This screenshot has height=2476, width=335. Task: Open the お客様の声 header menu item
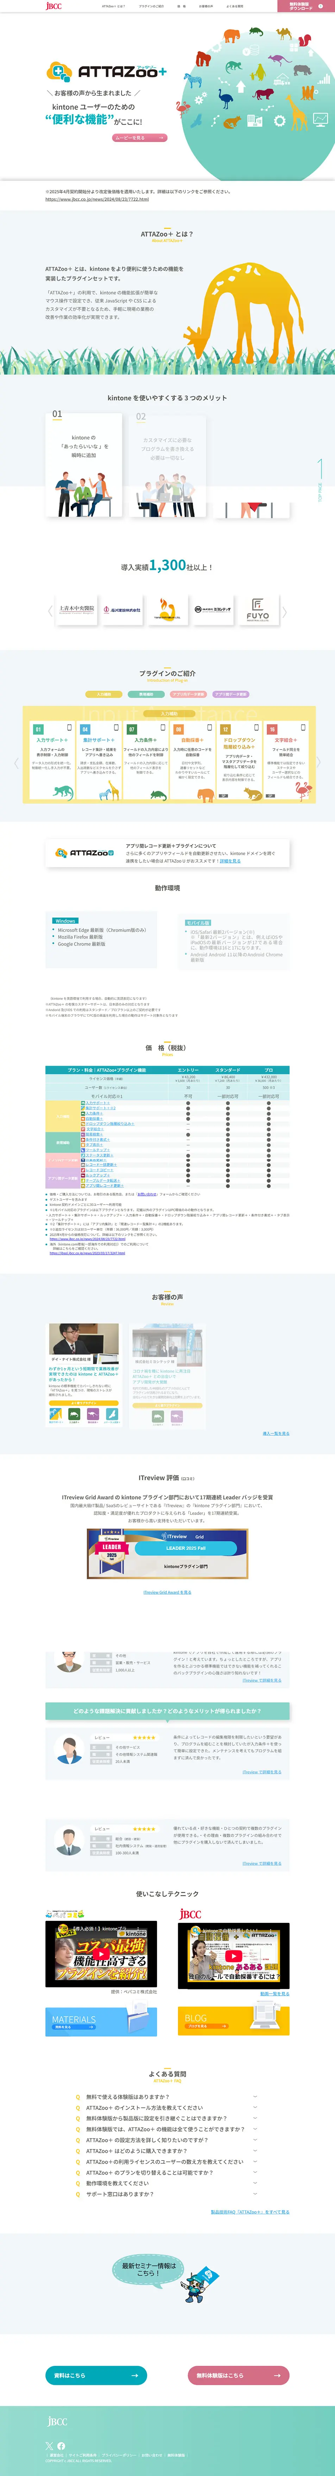tap(206, 6)
